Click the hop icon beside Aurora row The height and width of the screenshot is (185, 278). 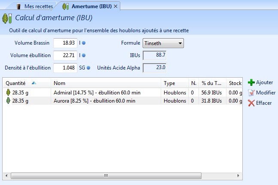[x=8, y=101]
